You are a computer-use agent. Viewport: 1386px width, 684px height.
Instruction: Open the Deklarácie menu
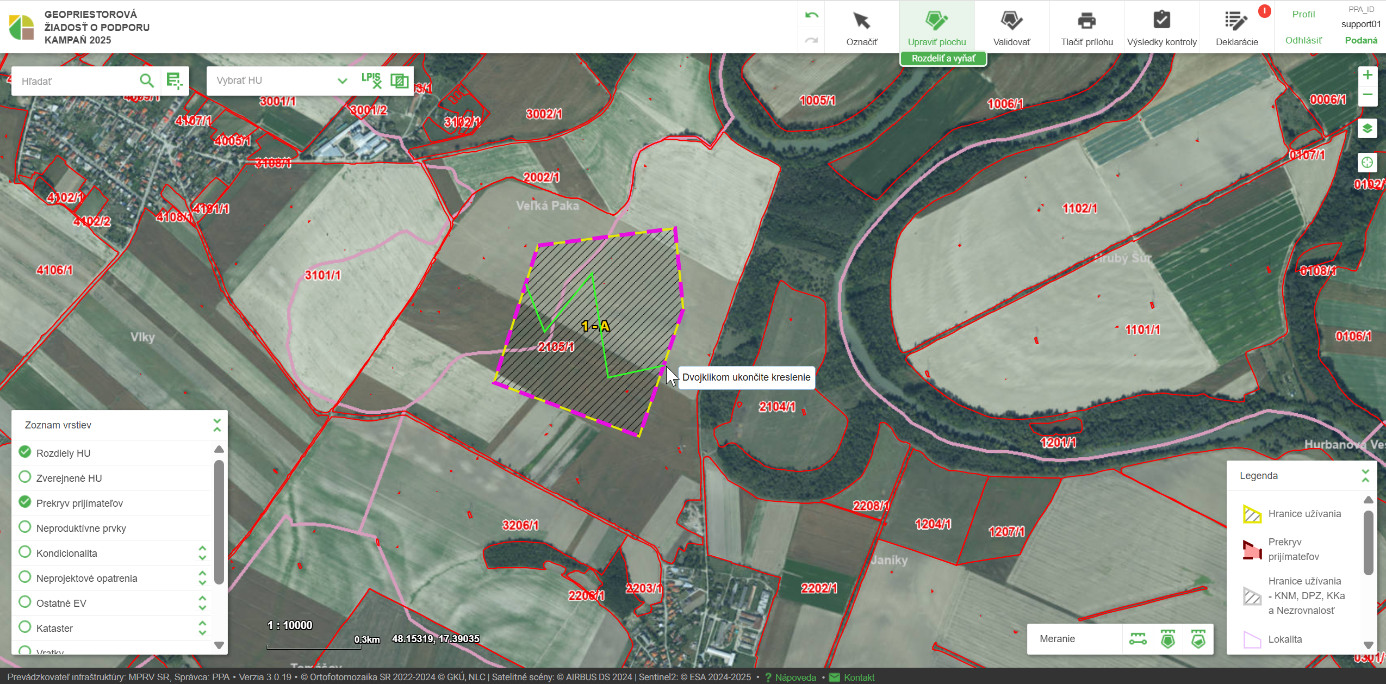coord(1236,27)
